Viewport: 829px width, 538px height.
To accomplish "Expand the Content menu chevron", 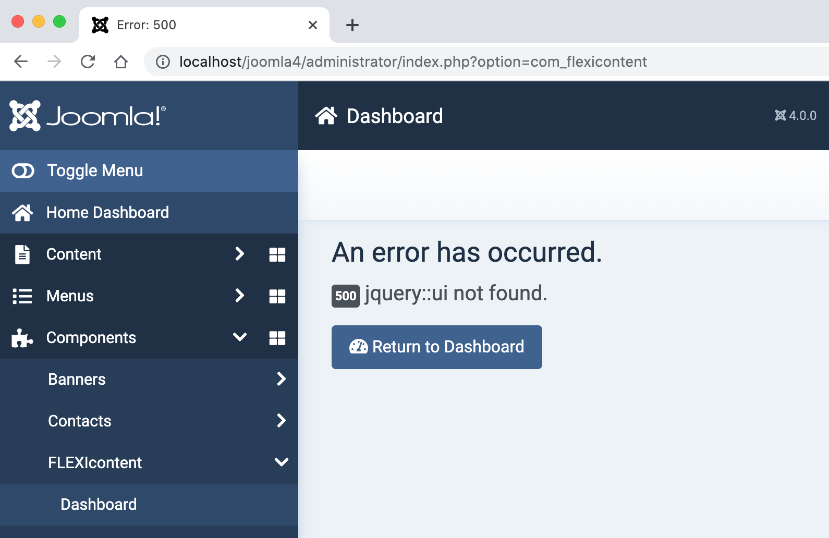I will tap(240, 254).
